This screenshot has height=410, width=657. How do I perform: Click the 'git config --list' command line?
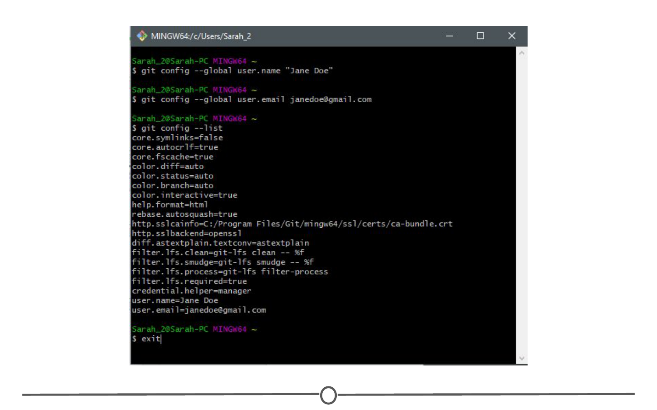pyautogui.click(x=181, y=128)
